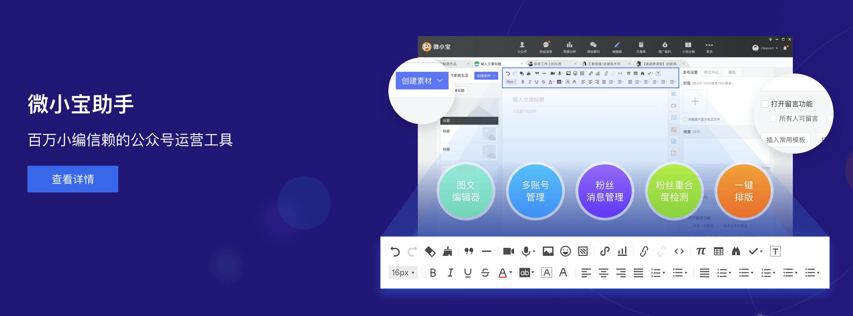Image resolution: width=853 pixels, height=316 pixels.
Task: Switch to 编辑器 in the top navigation
Action: click(617, 47)
